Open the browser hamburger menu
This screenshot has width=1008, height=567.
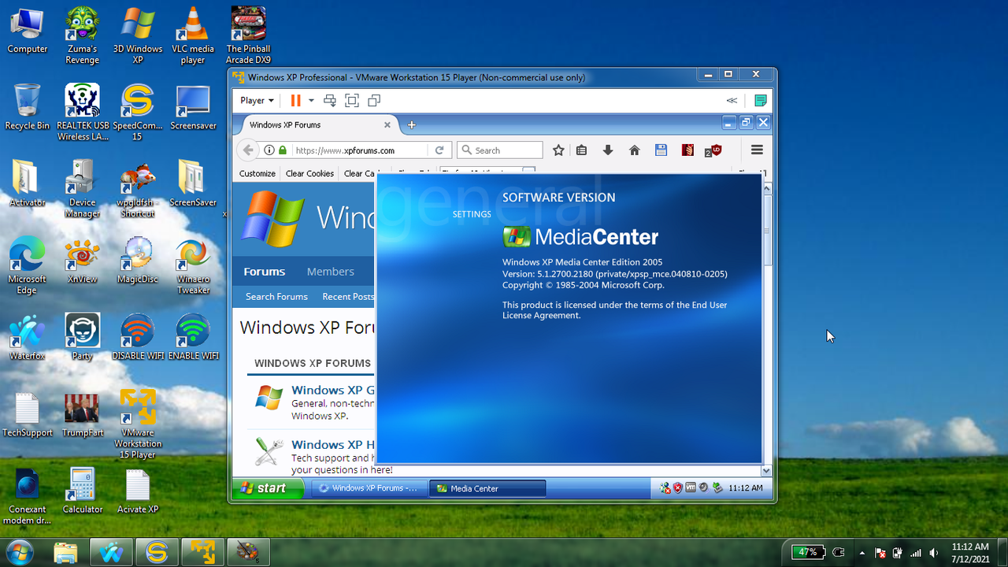757,150
